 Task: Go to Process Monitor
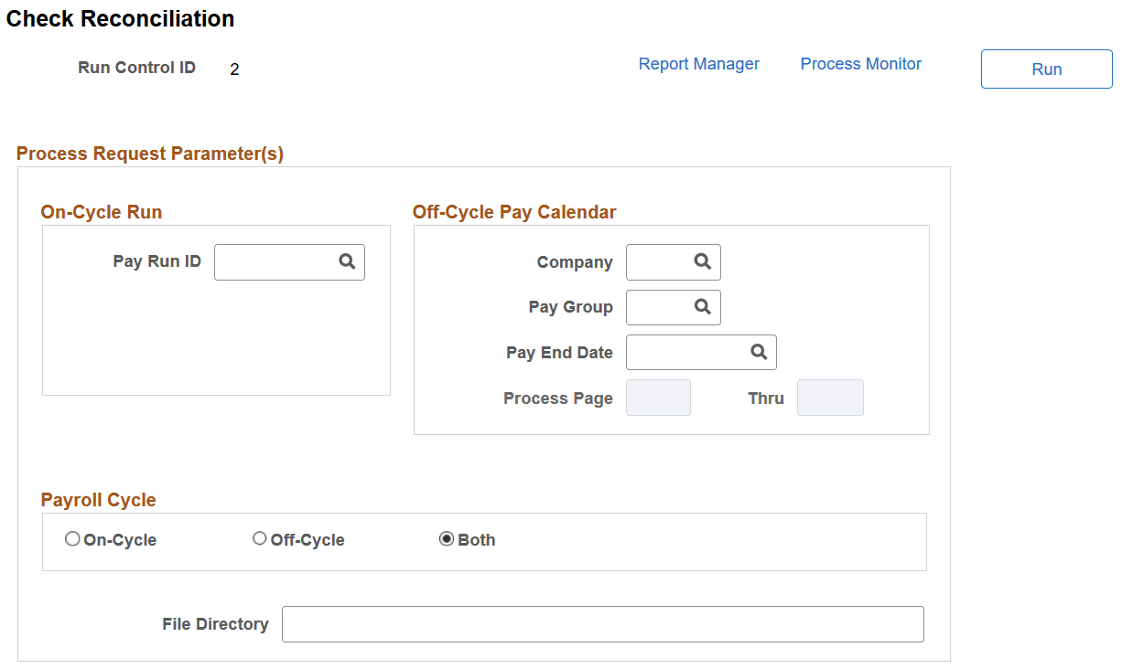860,64
